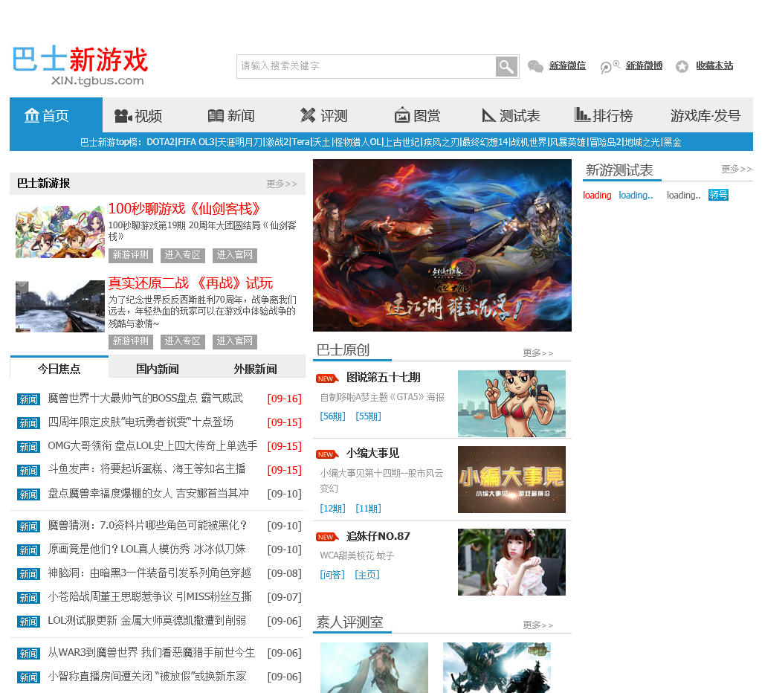Screen dimensions: 762x693
Task: Switch to the 国内新闻 tab
Action: click(x=158, y=368)
